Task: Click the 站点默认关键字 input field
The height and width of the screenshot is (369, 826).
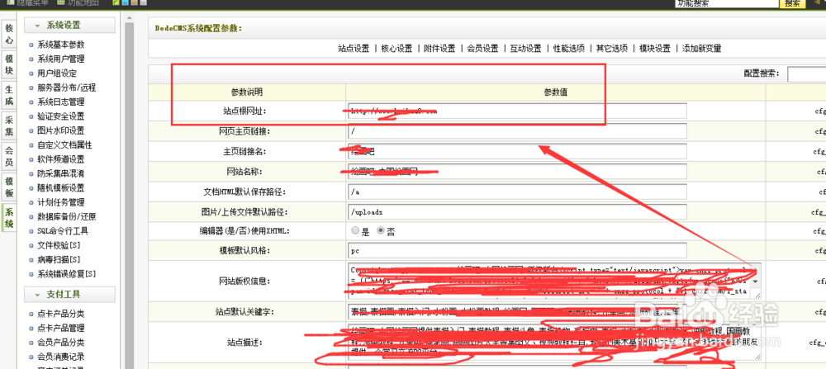Action: click(517, 311)
